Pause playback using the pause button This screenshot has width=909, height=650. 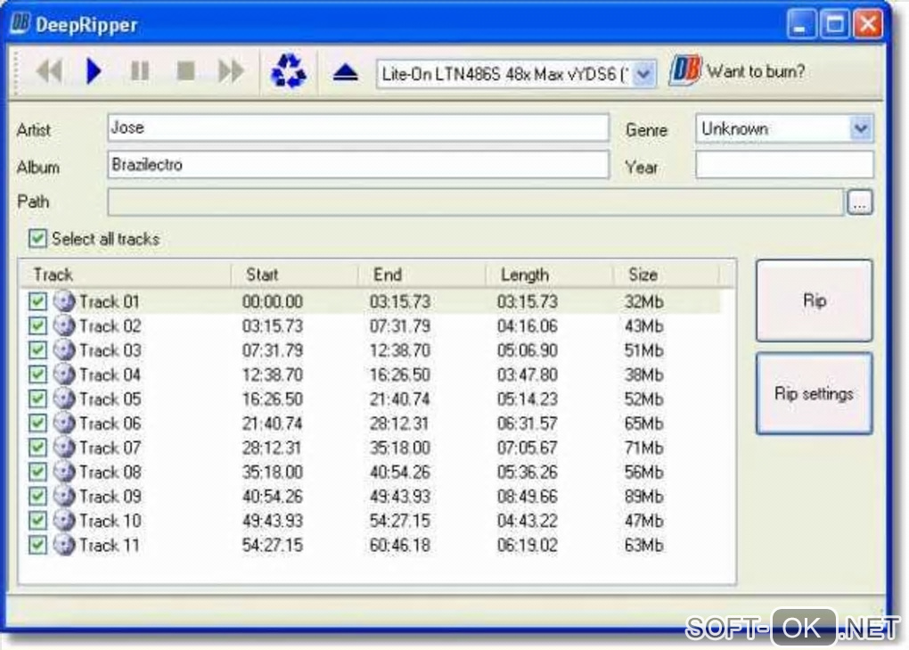tap(140, 72)
